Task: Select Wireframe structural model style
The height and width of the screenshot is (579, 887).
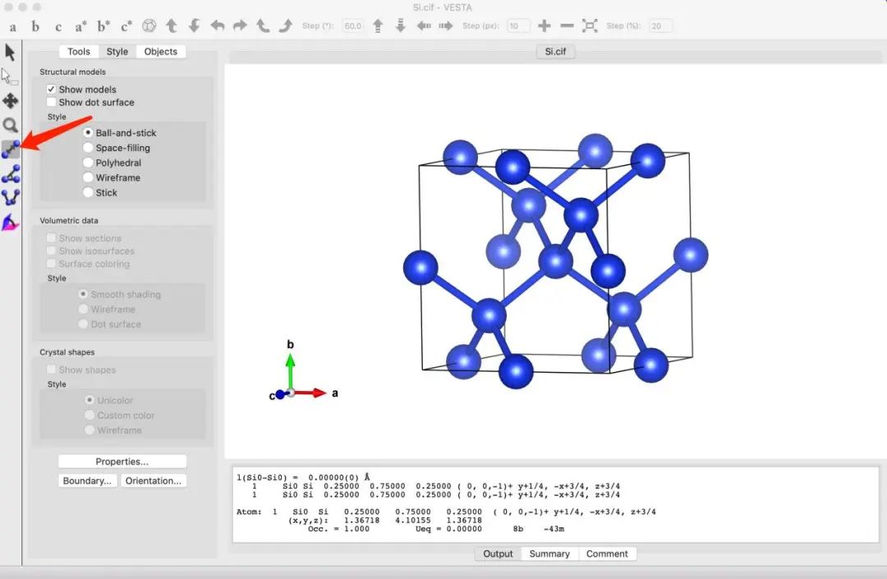Action: 88,177
